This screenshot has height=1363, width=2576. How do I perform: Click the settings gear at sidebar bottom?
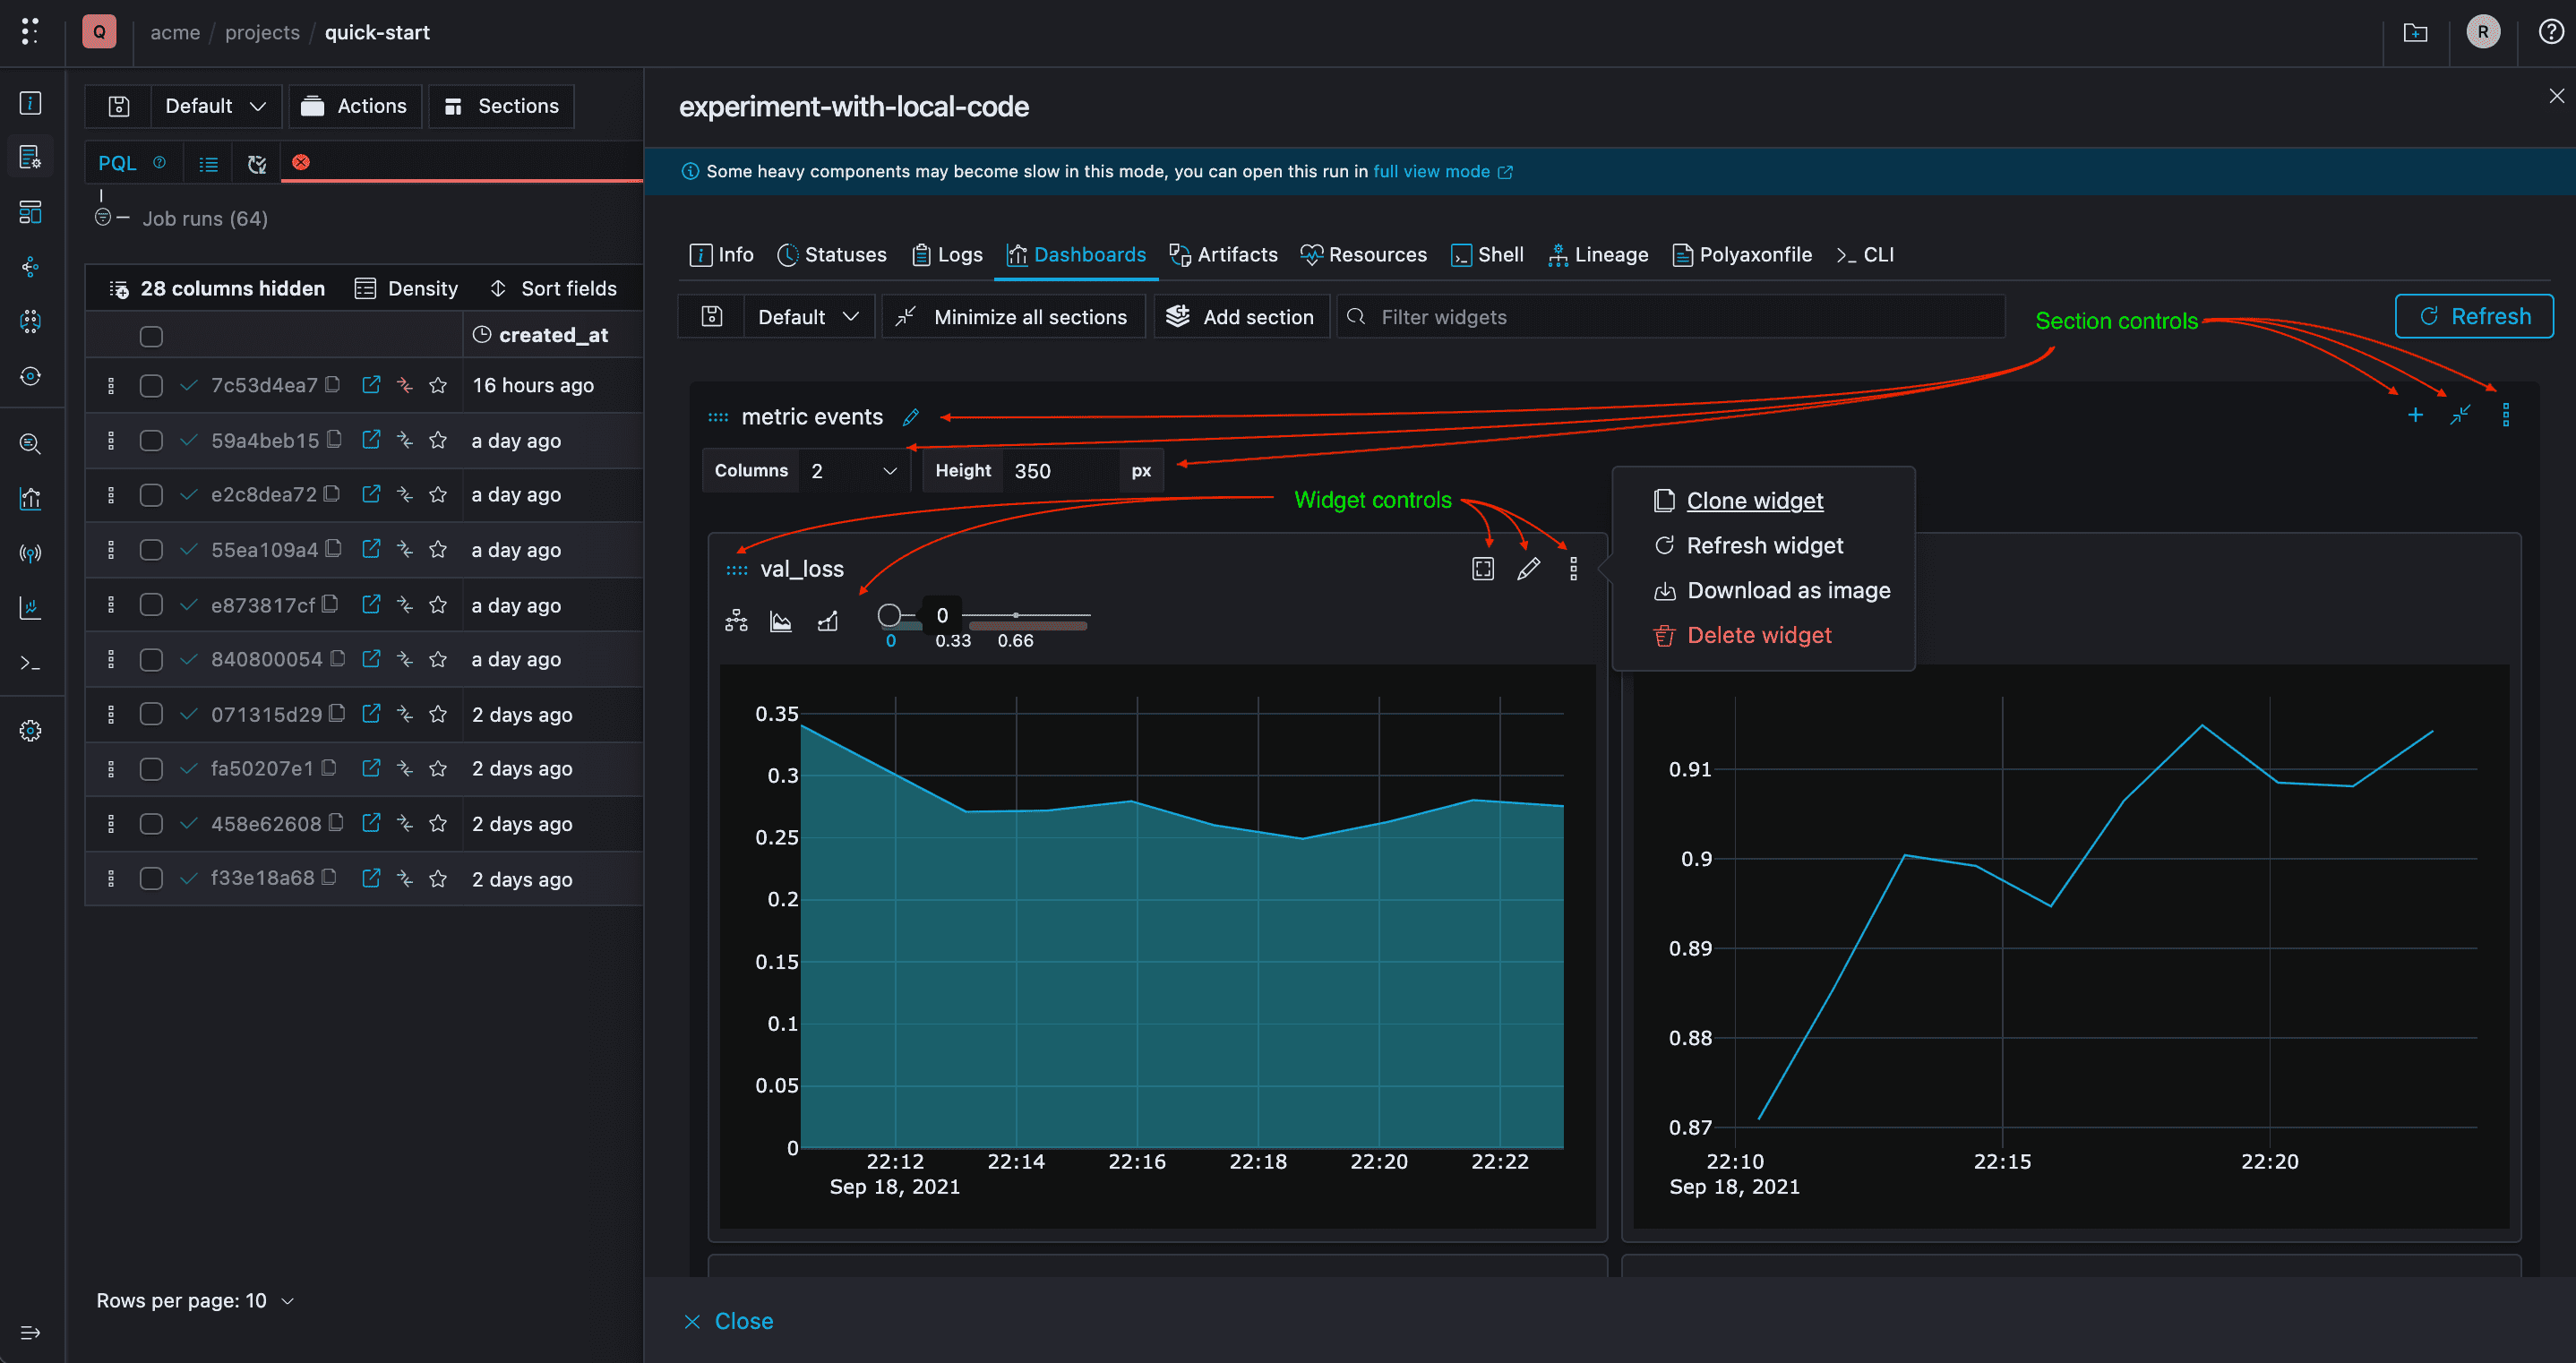tap(30, 730)
